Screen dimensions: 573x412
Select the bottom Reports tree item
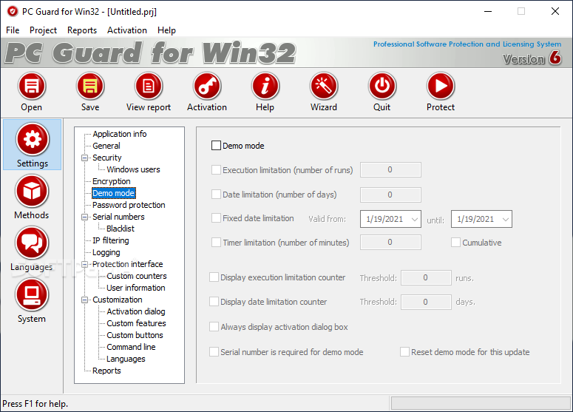click(x=106, y=371)
